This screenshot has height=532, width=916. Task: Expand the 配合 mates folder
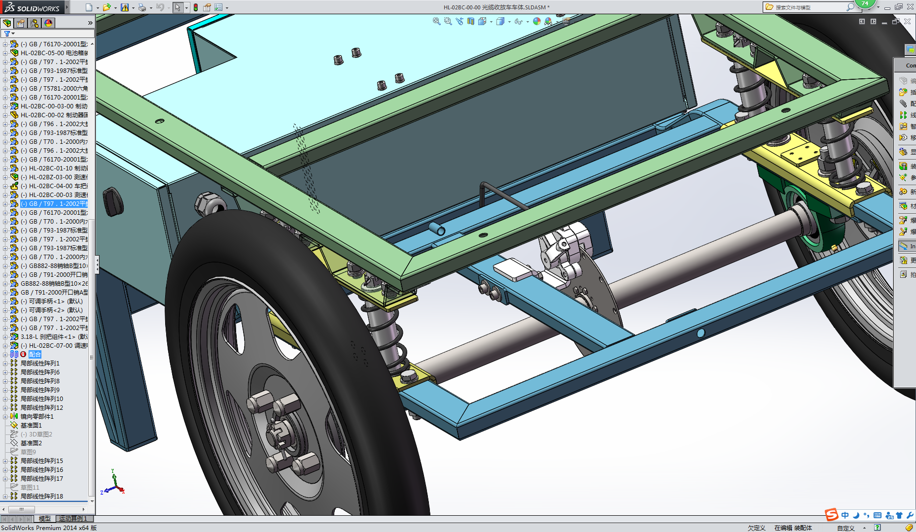coord(5,355)
